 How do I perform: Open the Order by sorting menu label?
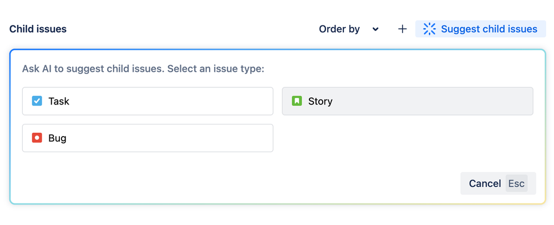coord(339,29)
